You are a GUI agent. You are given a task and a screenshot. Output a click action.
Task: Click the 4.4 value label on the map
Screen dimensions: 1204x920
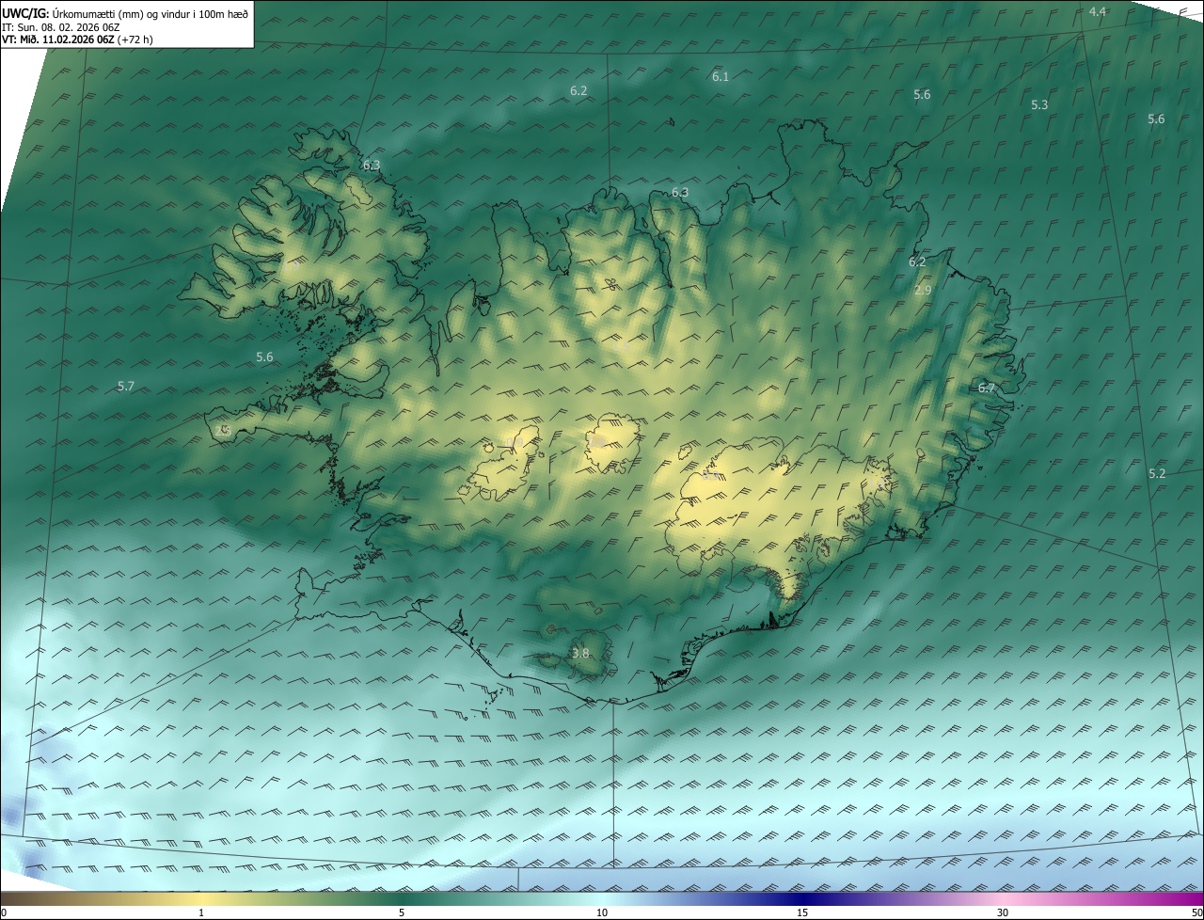point(1098,11)
